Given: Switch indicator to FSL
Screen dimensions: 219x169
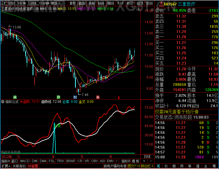Looking at the screenshot, I should [52, 161].
